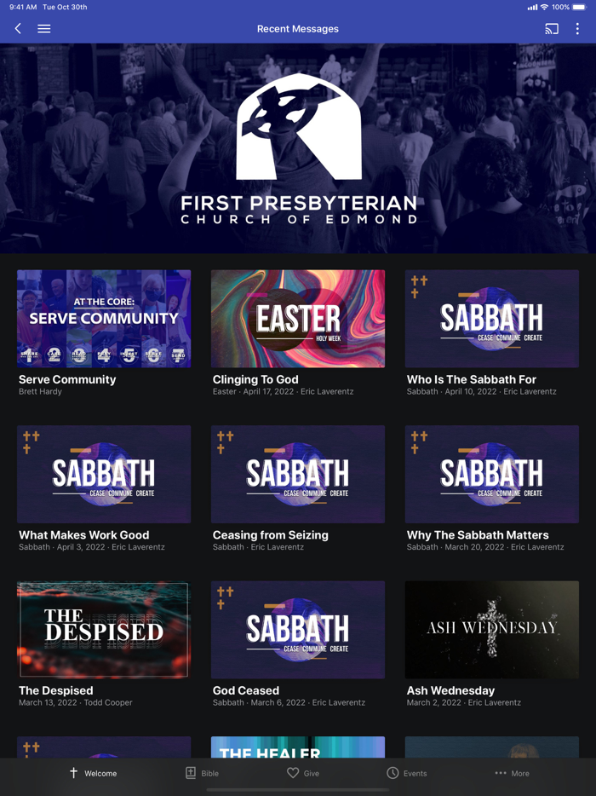Select Ceasing from Seizing thumbnail
Screen dimensions: 596x796
click(298, 474)
